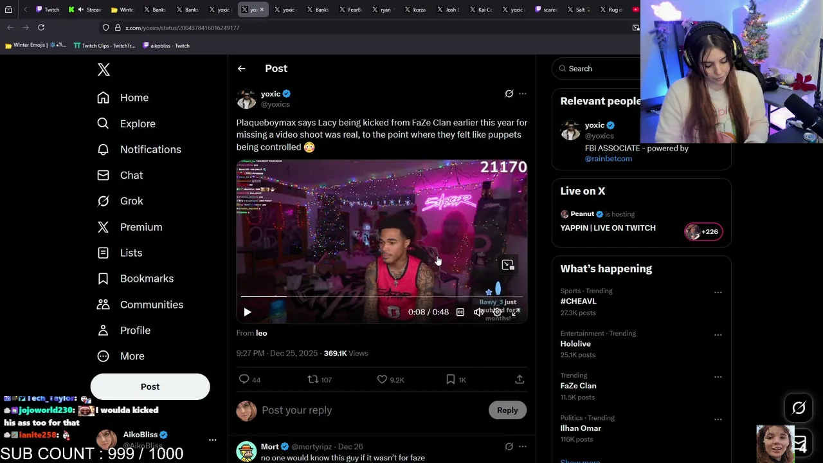Open video picture-in-picture mini player

point(508,265)
